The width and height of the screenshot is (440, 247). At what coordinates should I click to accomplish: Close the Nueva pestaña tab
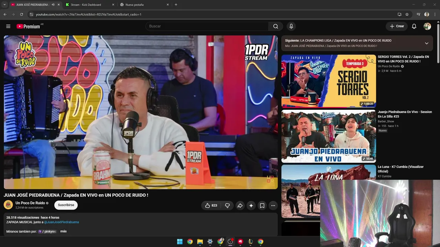168,5
